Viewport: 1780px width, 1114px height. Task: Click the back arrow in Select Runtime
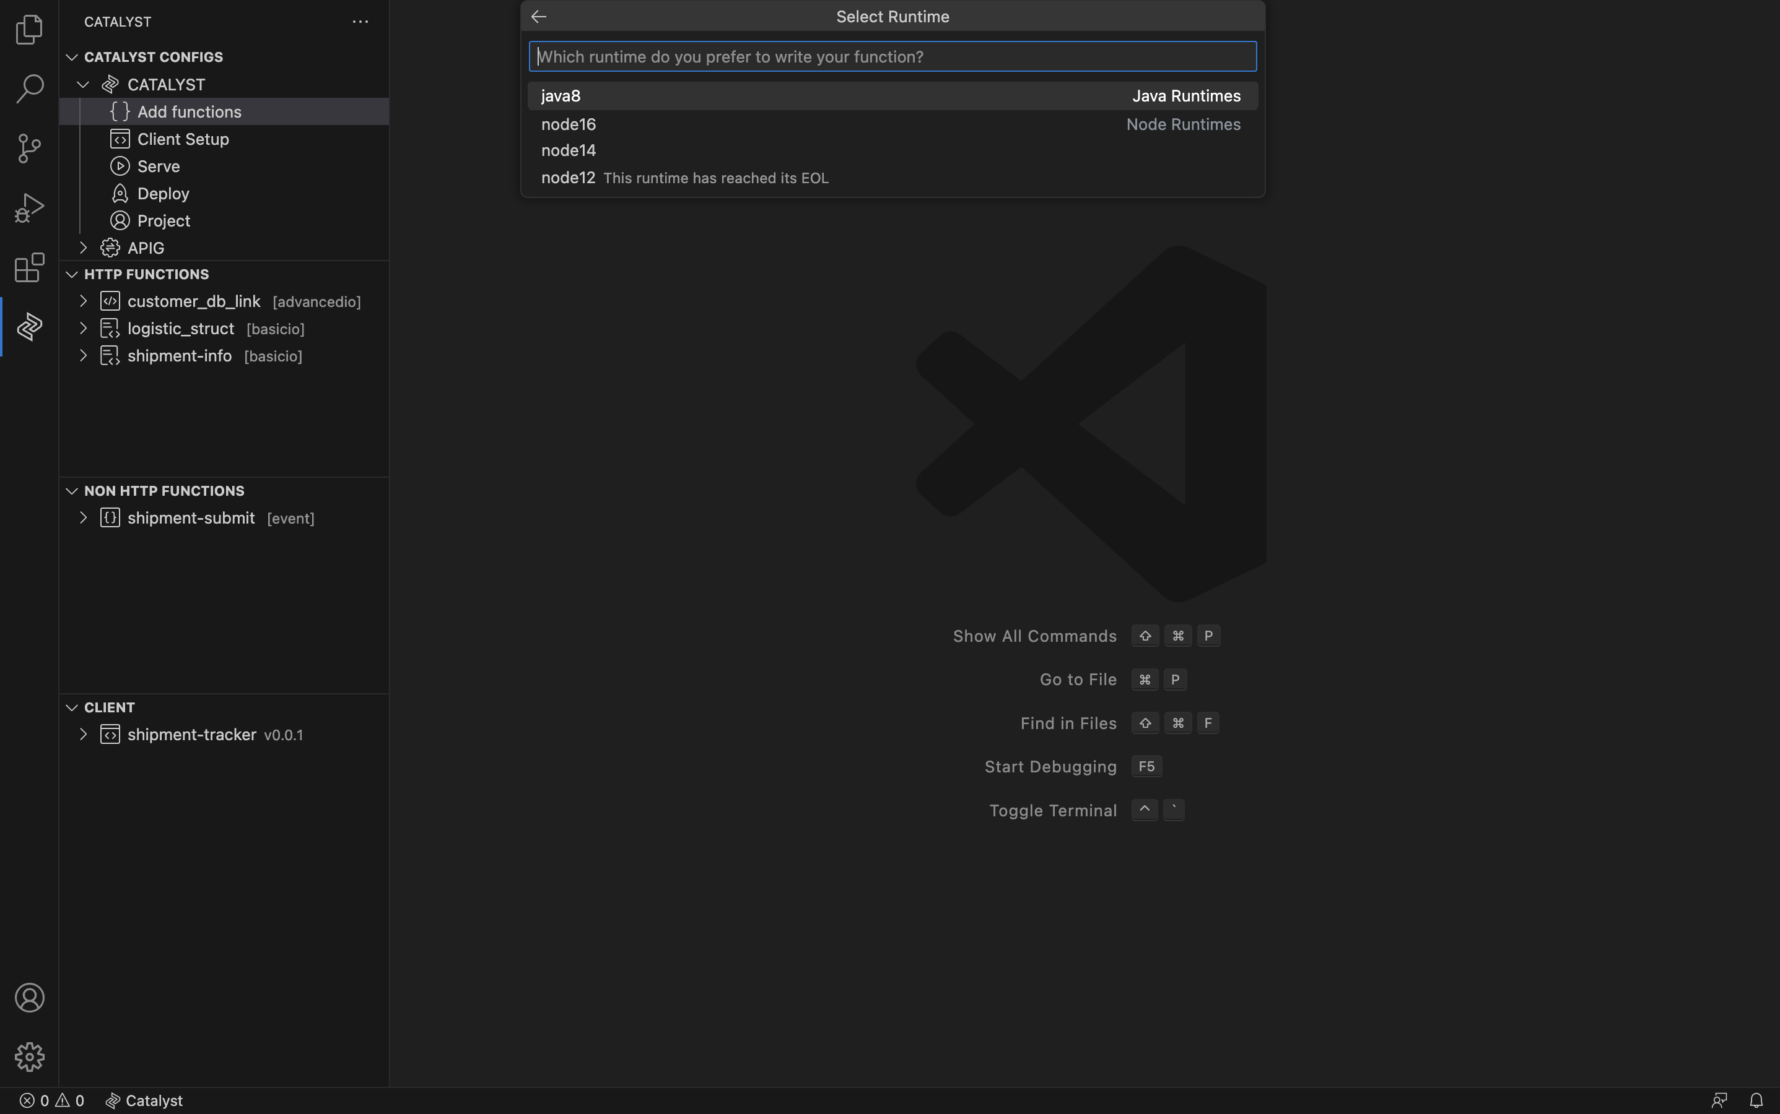[538, 15]
